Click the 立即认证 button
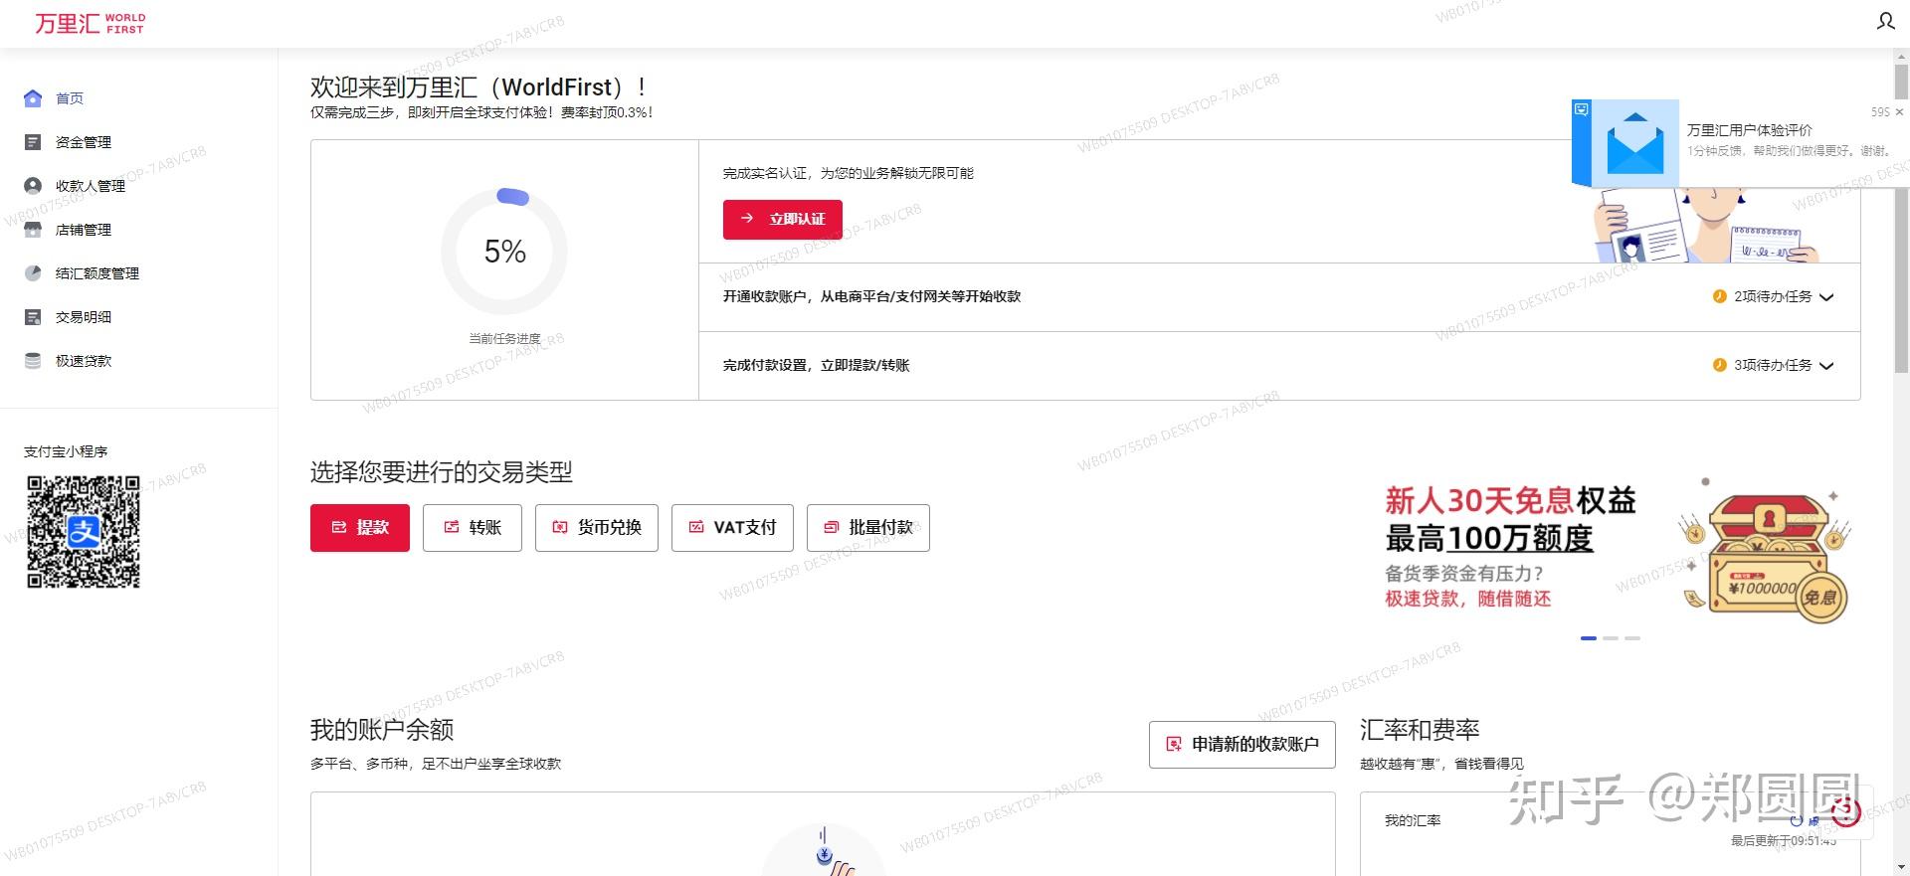Screen dimensions: 1910x876 783,219
